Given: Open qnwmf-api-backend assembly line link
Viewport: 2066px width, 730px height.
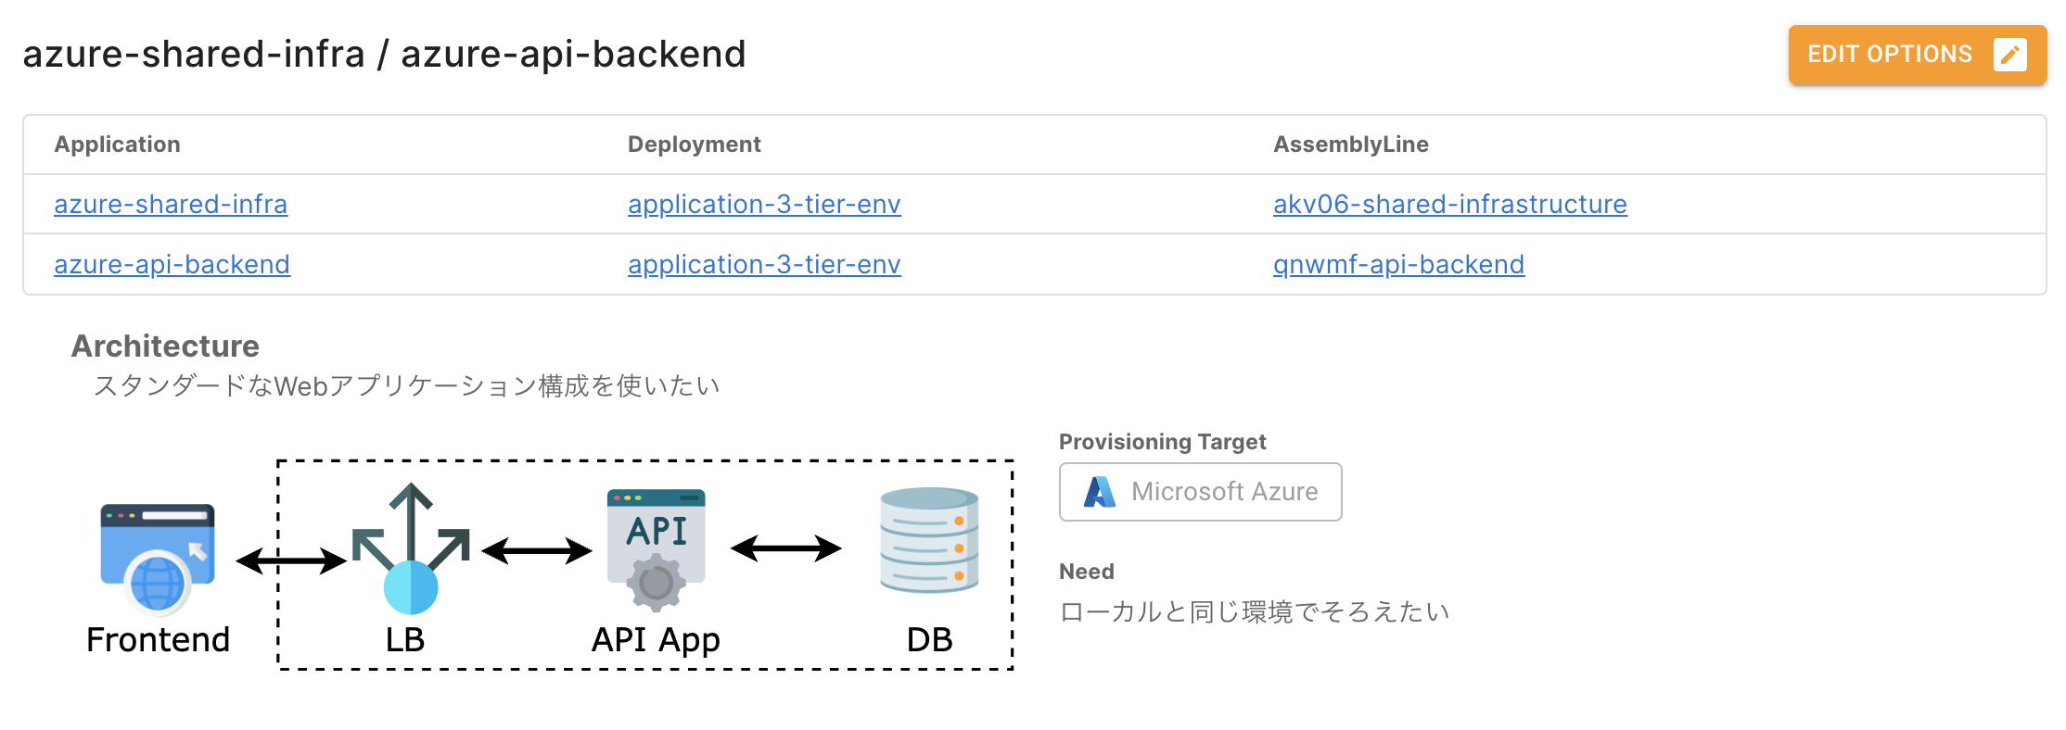Looking at the screenshot, I should (1398, 265).
